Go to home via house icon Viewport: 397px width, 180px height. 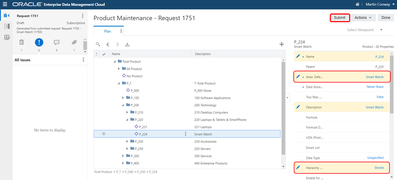coord(358,4)
